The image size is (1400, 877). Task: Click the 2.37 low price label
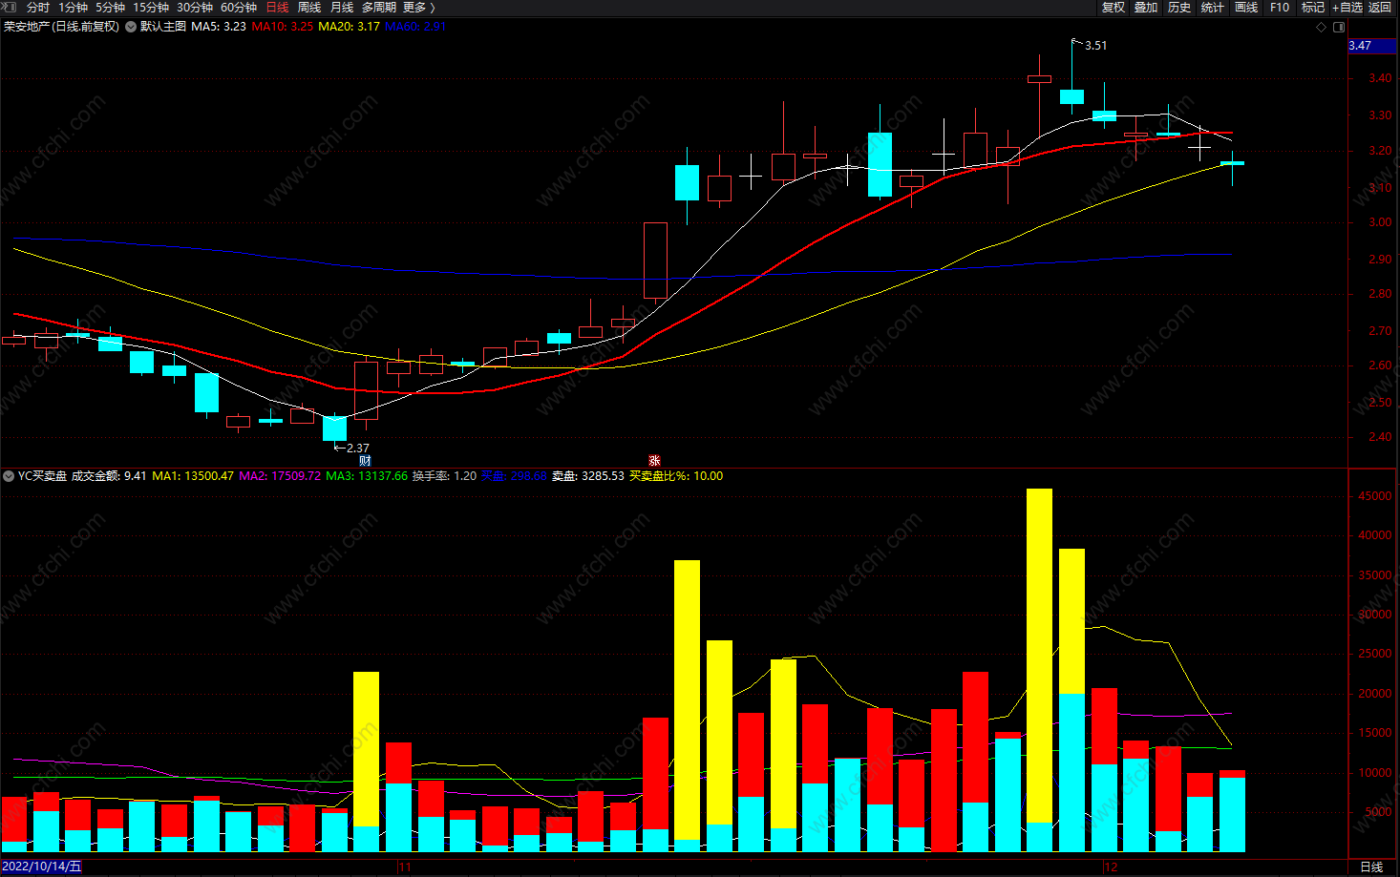click(x=358, y=448)
